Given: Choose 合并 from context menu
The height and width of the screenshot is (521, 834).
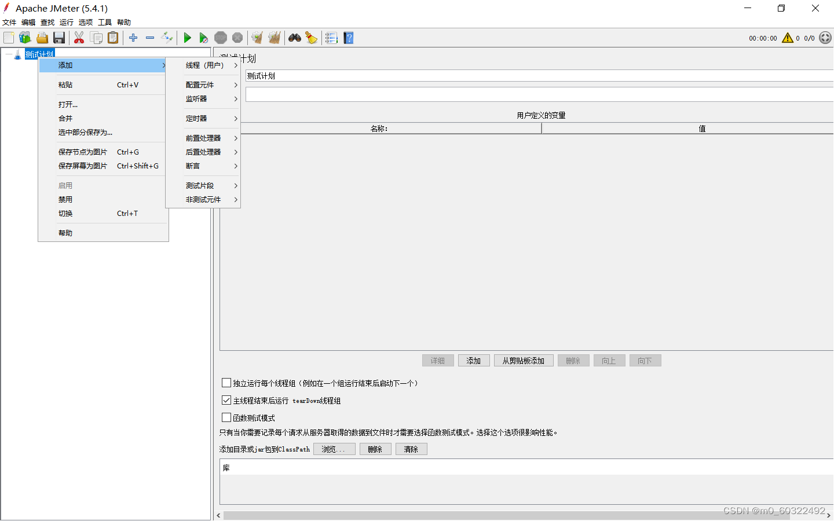Looking at the screenshot, I should tap(103, 119).
